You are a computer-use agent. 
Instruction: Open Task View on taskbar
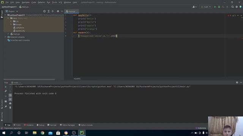[27, 133]
